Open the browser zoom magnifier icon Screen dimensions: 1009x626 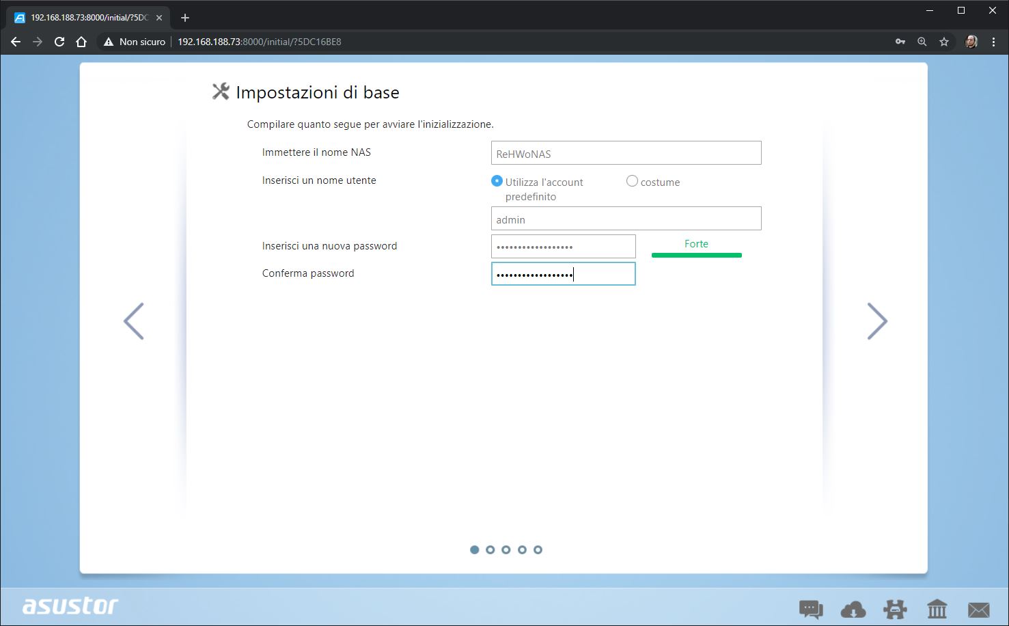922,42
